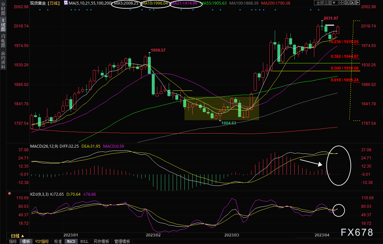Choose the 标准 template
The width and height of the screenshot is (383, 244).
click(58, 241)
